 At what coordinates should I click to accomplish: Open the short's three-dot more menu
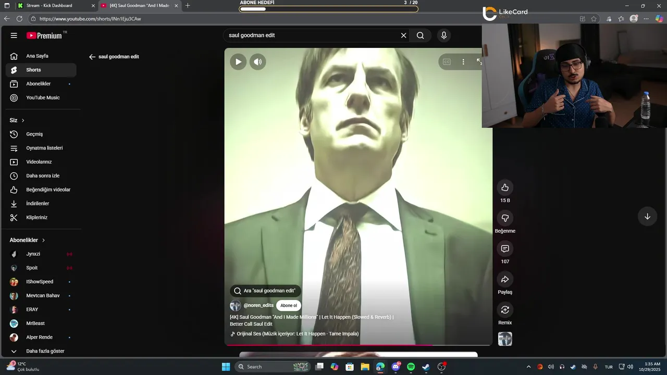(463, 61)
